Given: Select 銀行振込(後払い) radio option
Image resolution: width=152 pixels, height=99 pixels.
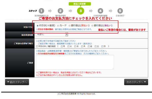Looking at the screenshot, I should tap(92, 26).
